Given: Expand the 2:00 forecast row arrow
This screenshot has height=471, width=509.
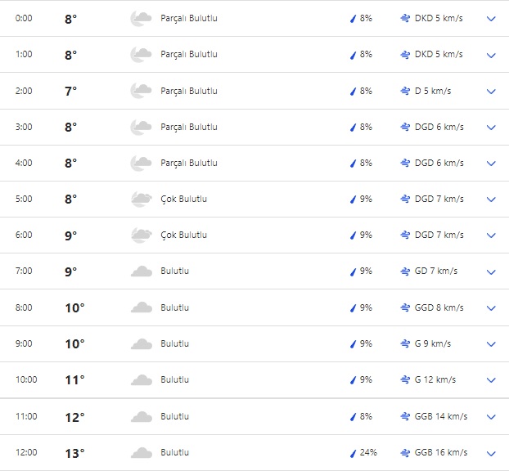Looking at the screenshot, I should click(x=491, y=91).
